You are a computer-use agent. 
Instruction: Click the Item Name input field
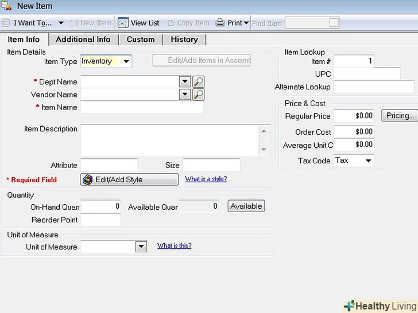point(142,107)
